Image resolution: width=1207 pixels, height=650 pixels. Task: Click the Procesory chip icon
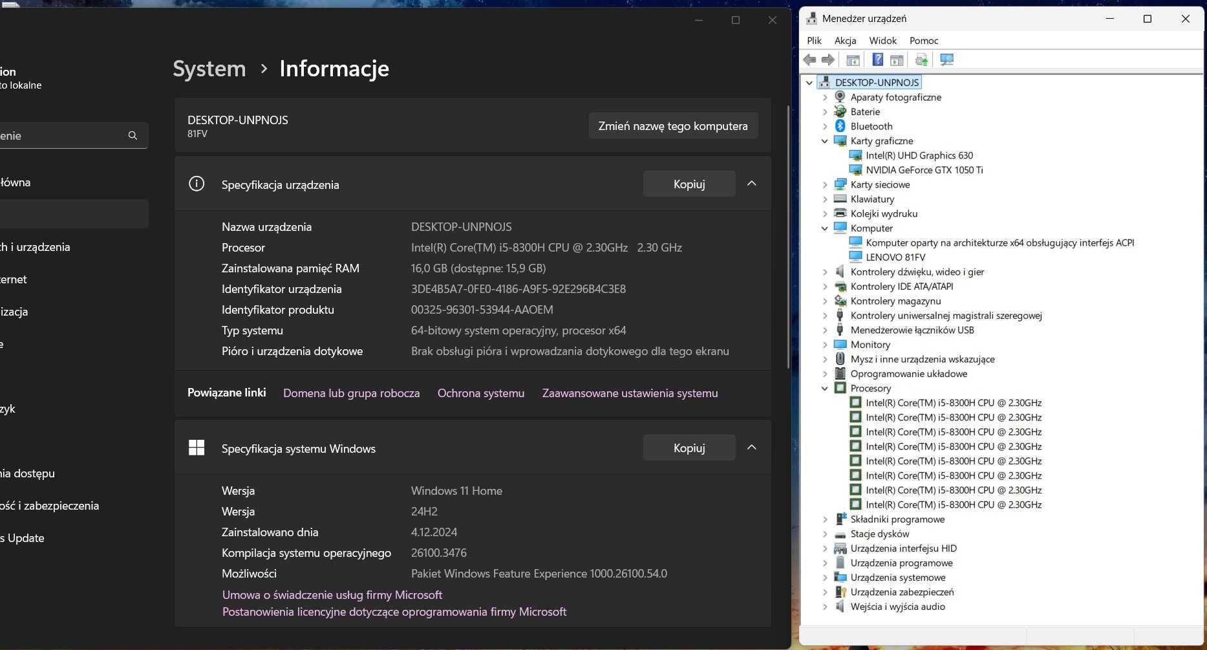coord(840,388)
